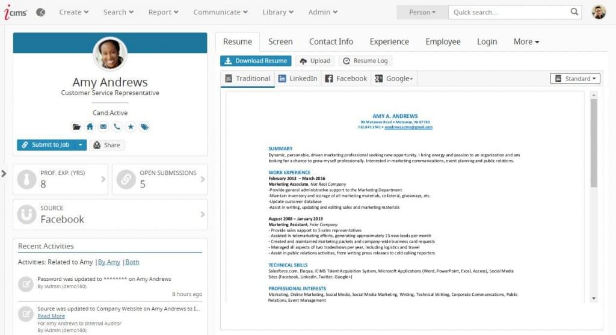
Task: Switch to the Experience tab
Action: (x=389, y=41)
